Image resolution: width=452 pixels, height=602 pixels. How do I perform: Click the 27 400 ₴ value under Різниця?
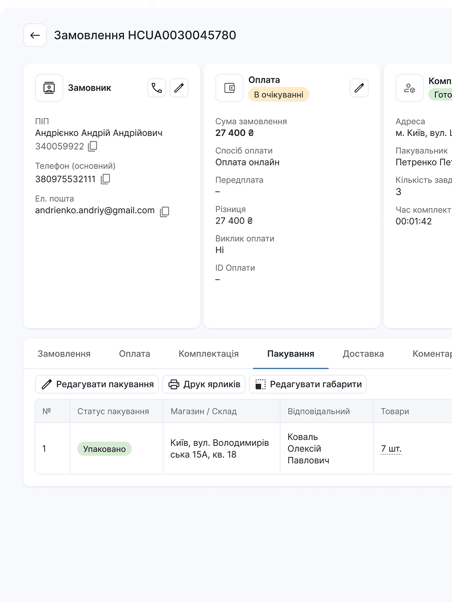(234, 221)
